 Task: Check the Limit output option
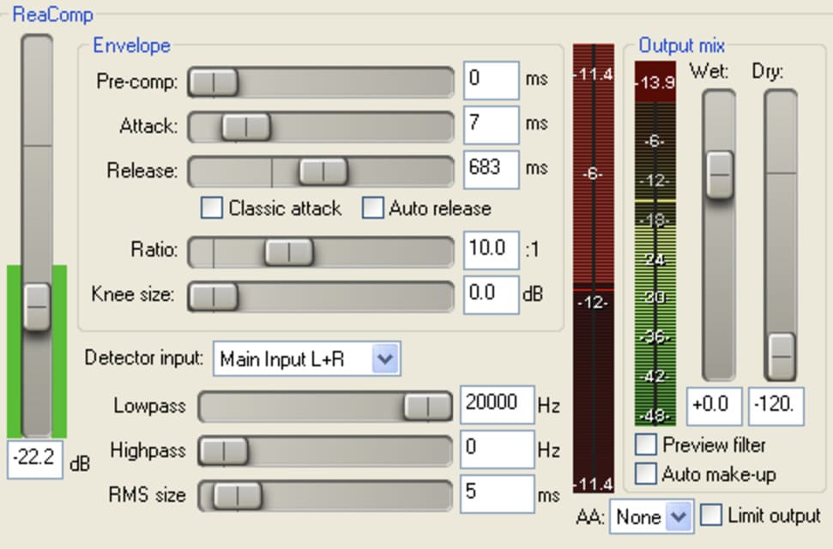click(x=711, y=515)
